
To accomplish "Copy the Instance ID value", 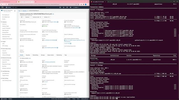I will (x=21, y=22).
